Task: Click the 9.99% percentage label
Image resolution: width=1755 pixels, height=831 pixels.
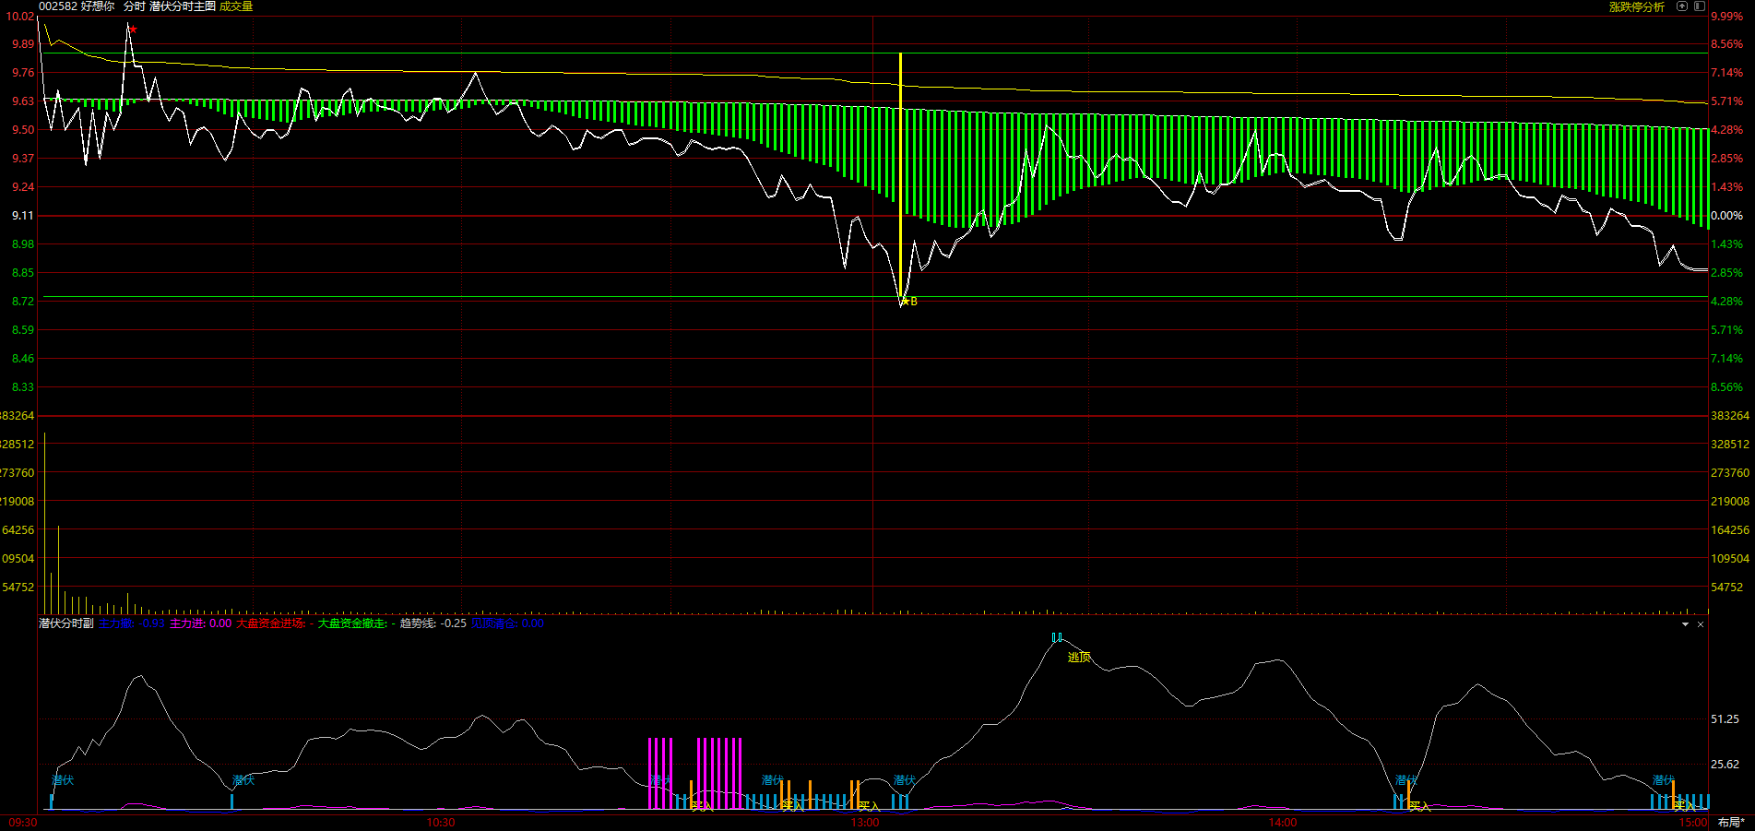Action: click(1727, 16)
